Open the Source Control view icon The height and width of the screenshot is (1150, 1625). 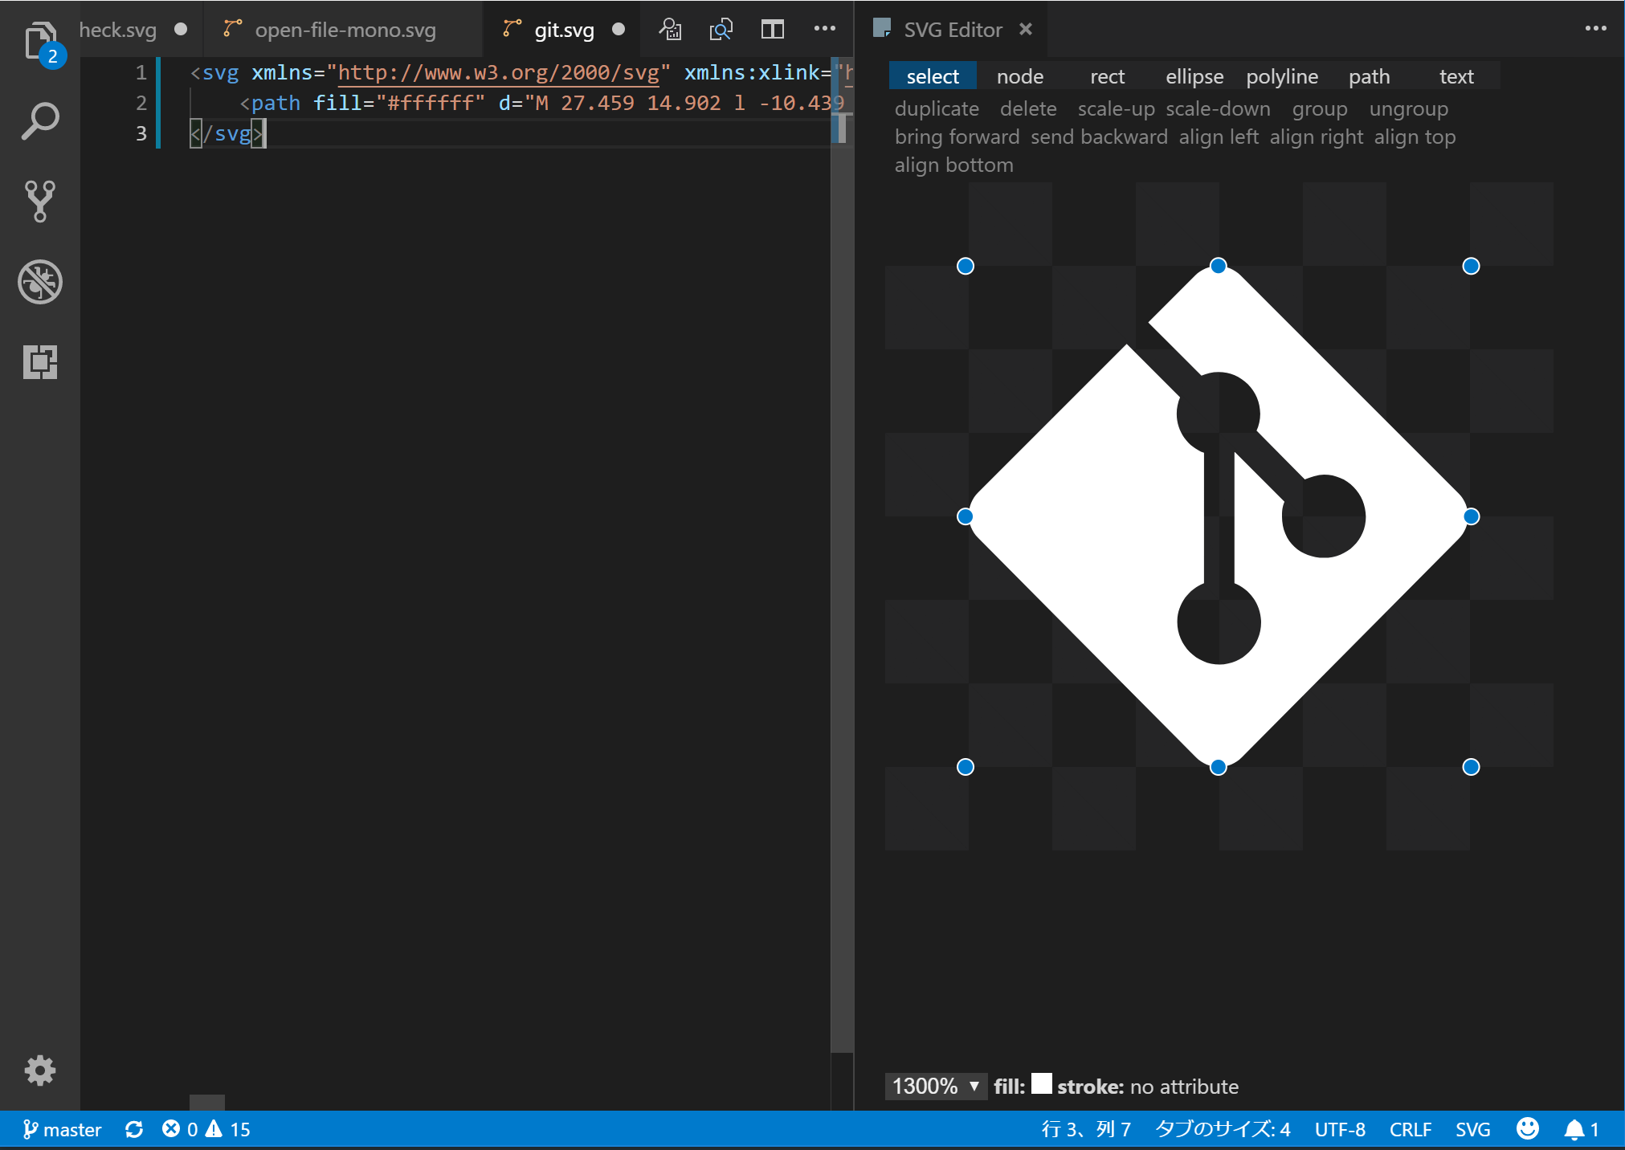tap(39, 201)
